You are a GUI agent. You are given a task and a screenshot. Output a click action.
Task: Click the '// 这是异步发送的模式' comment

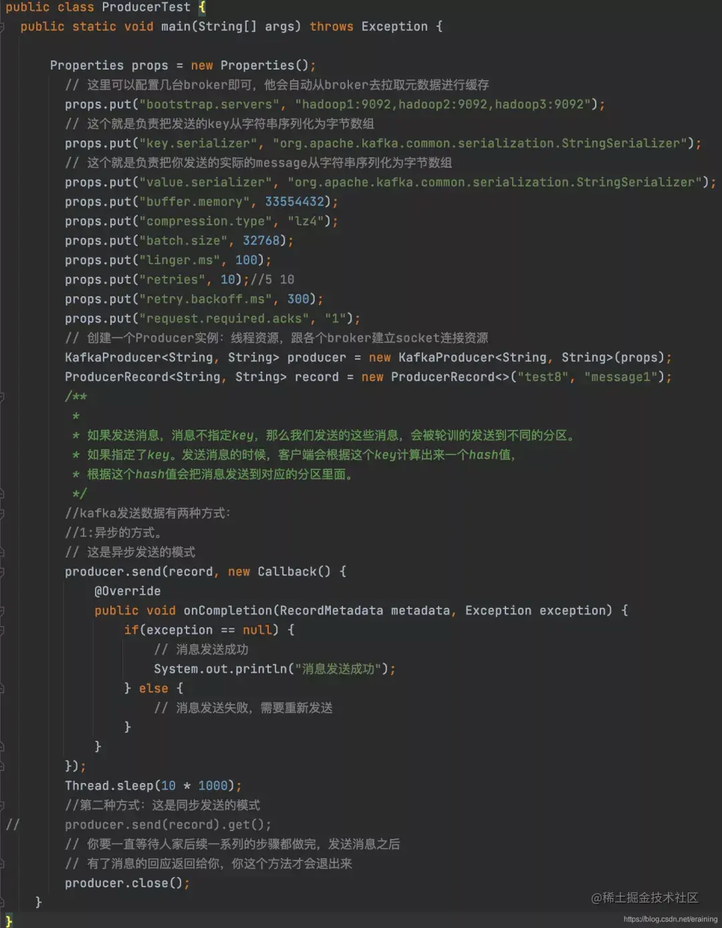tap(130, 552)
